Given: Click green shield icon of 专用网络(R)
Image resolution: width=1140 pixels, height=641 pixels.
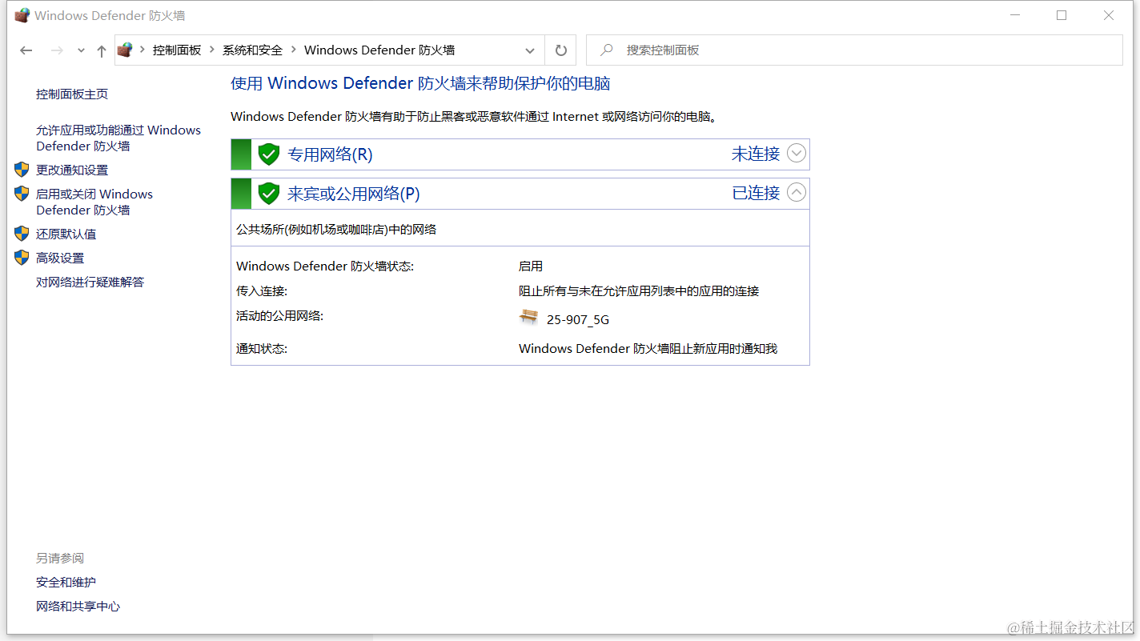Looking at the screenshot, I should coord(269,154).
